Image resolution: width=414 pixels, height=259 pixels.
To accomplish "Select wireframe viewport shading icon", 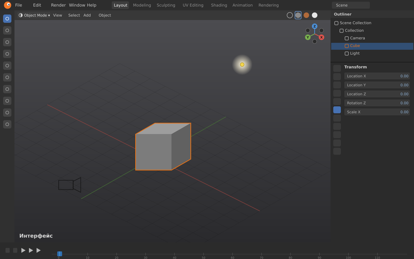I will 290,15.
